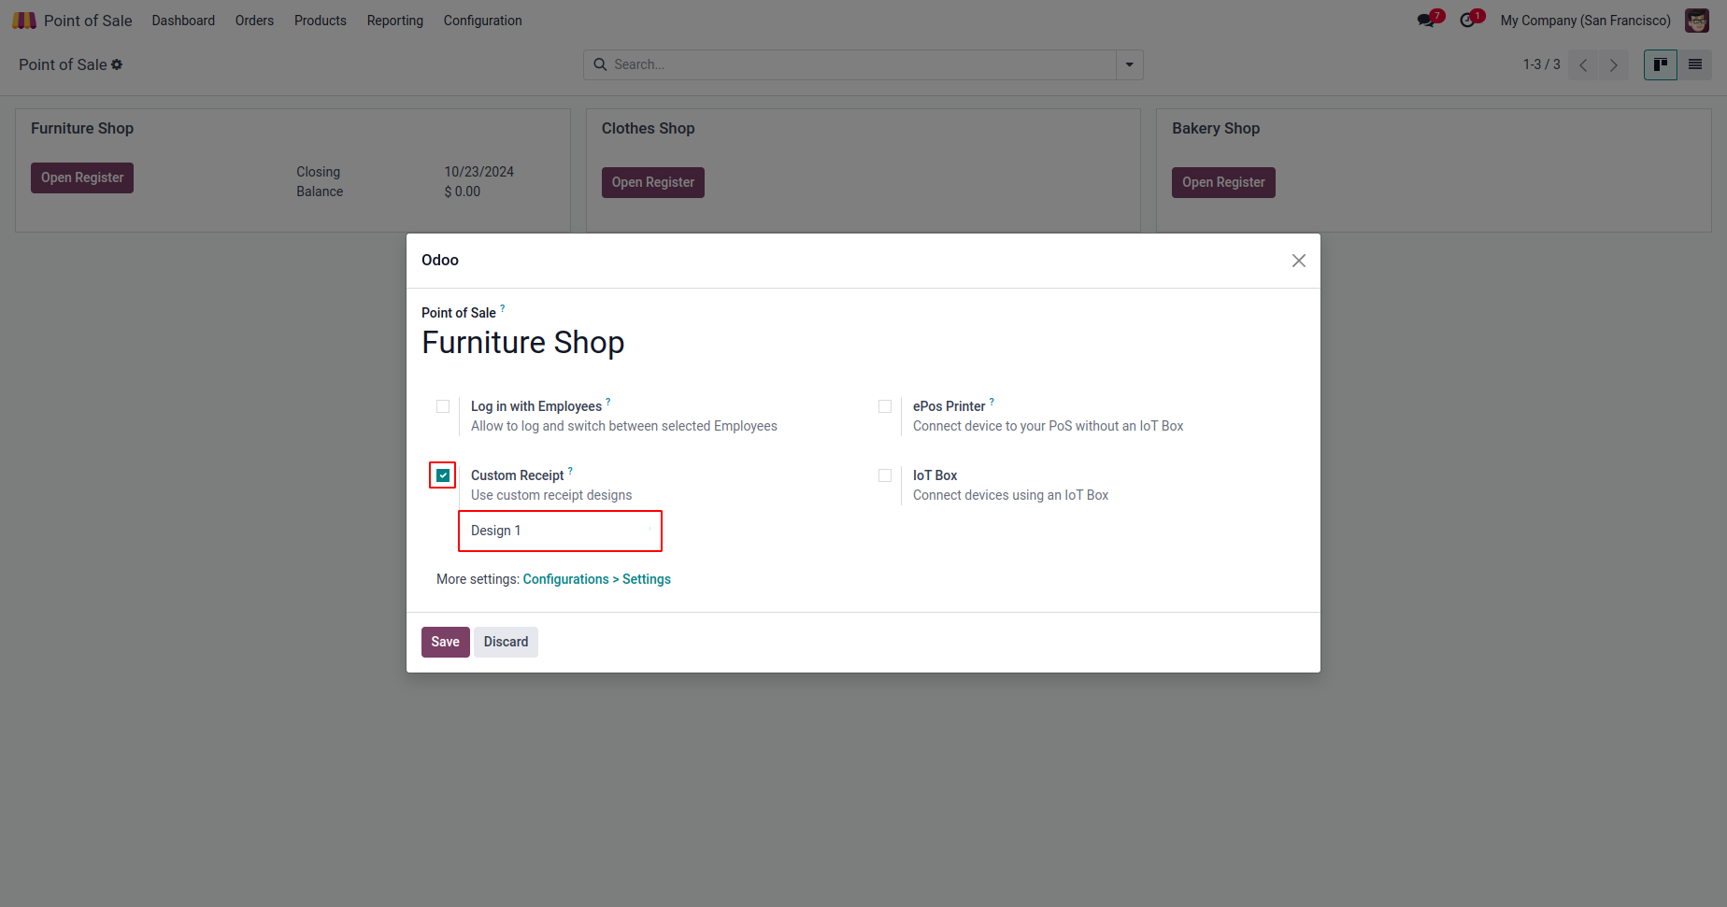Image resolution: width=1727 pixels, height=907 pixels.
Task: Open the Point of Sale gear settings icon
Action: tap(117, 64)
